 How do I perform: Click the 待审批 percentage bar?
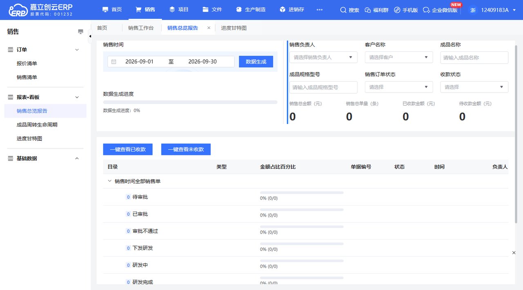click(x=302, y=193)
